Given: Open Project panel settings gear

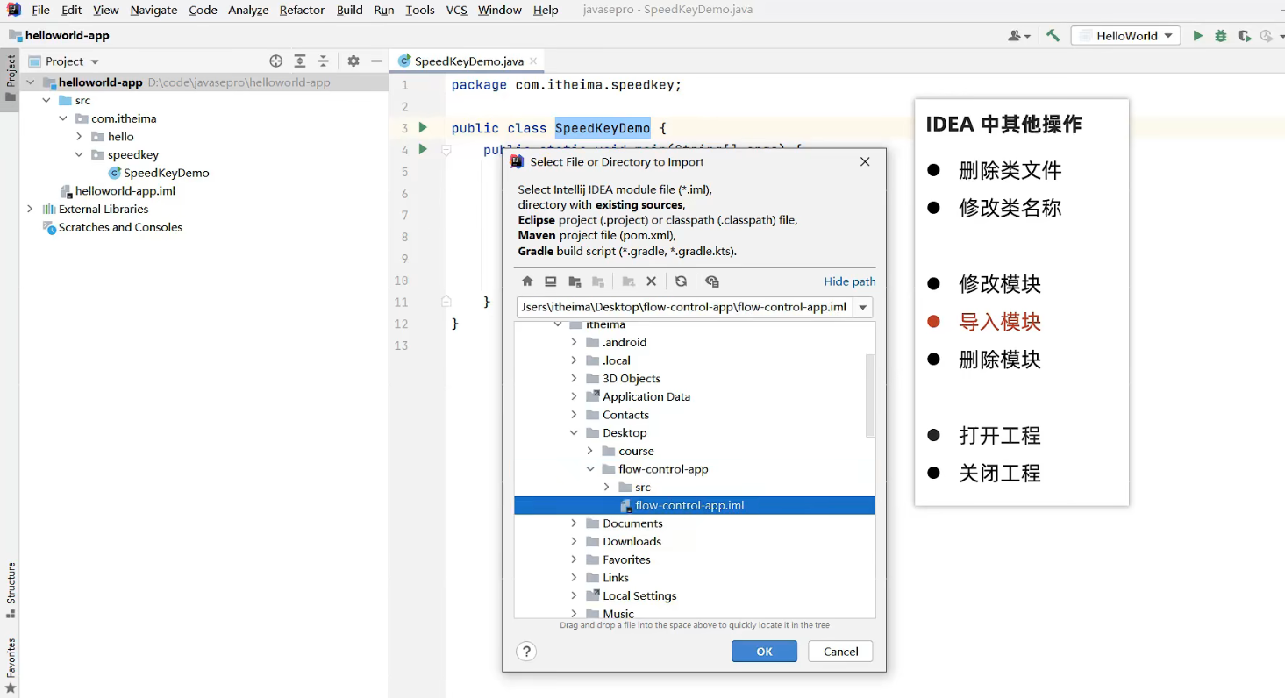Looking at the screenshot, I should [353, 61].
